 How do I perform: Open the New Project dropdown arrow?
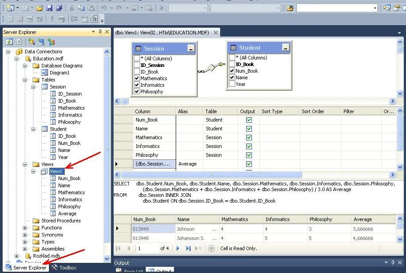pyautogui.click(x=18, y=8)
